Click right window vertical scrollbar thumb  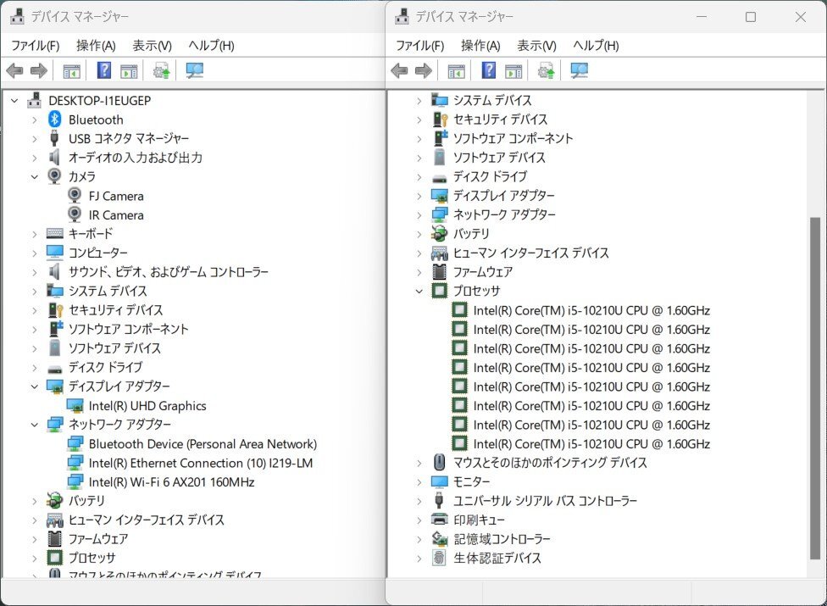[815, 387]
